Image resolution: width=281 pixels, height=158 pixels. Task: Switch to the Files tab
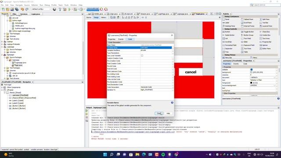[14, 14]
